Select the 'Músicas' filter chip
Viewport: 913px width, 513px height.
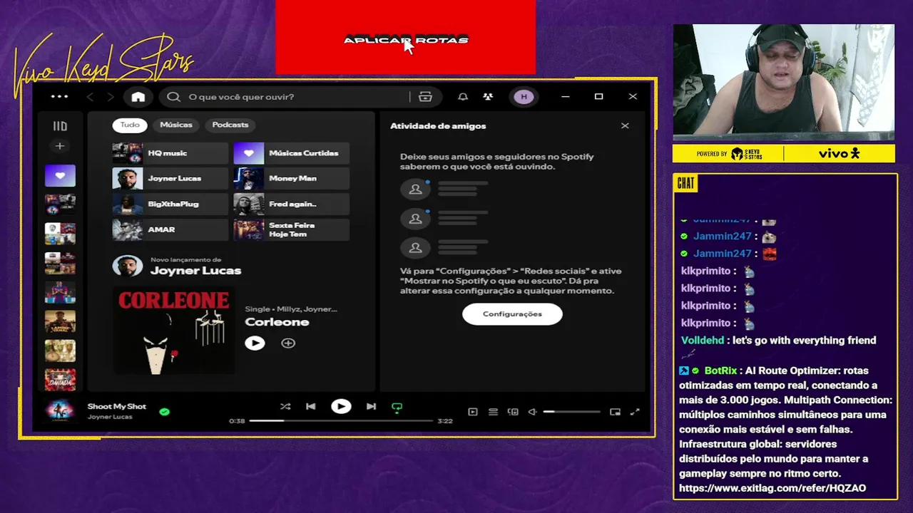point(176,125)
